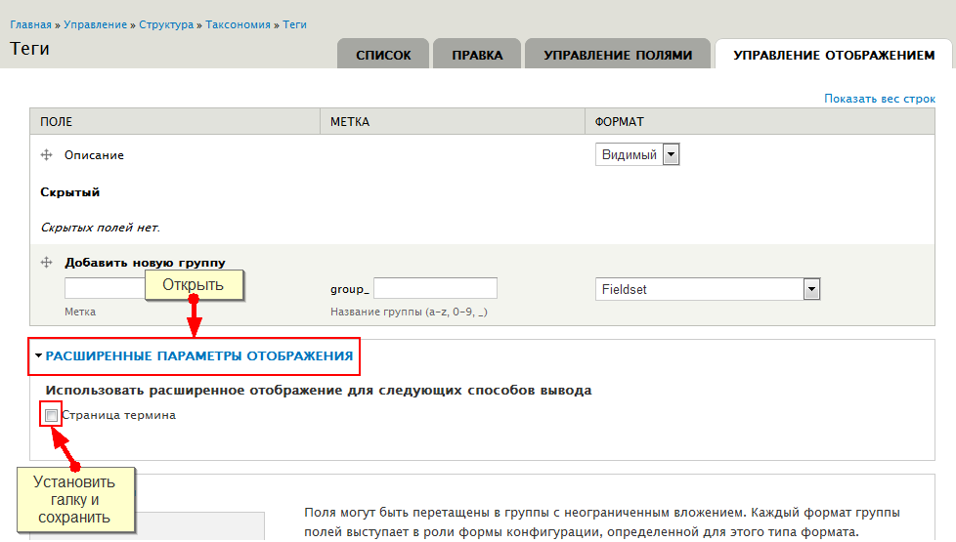Enable the Страница термина checkbox

tap(51, 415)
